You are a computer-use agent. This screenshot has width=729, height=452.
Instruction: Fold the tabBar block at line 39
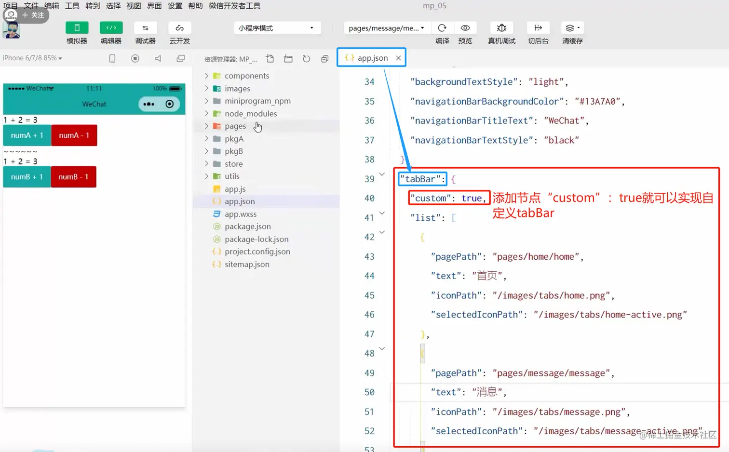coord(382,174)
